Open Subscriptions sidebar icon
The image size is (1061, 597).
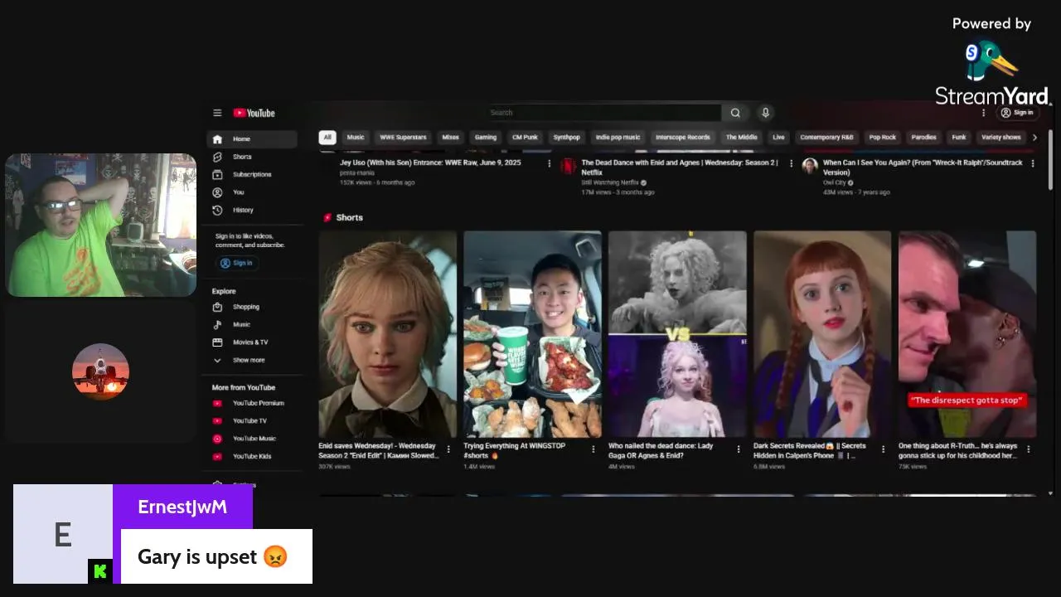(x=217, y=174)
